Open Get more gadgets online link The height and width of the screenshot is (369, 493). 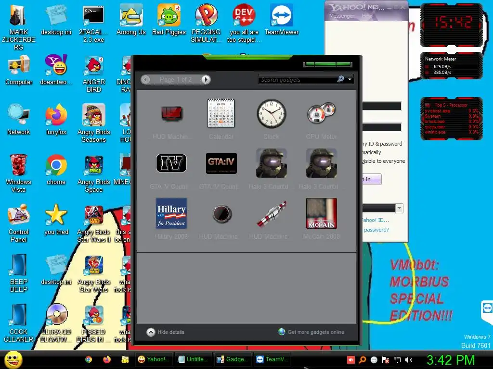[x=311, y=332]
